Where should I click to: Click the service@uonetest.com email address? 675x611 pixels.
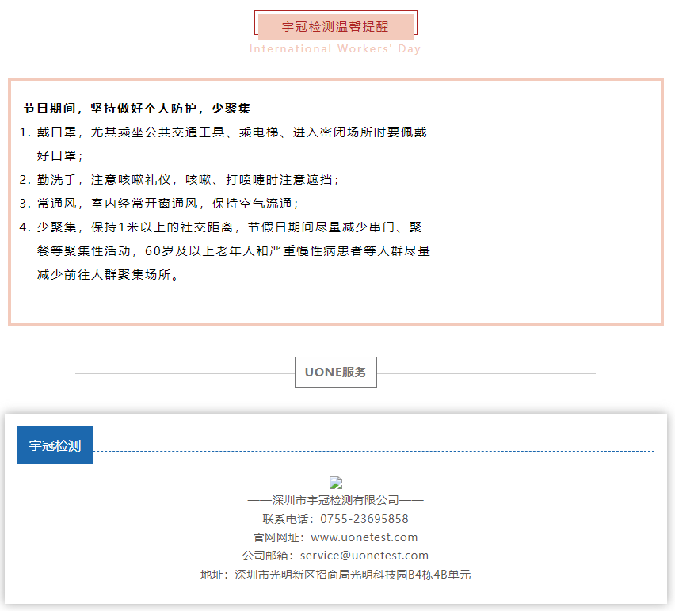[364, 556]
